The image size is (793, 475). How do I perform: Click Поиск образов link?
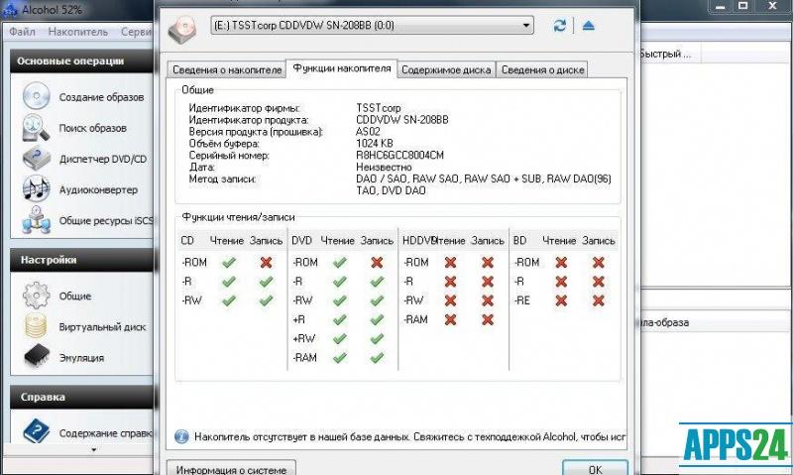click(92, 128)
